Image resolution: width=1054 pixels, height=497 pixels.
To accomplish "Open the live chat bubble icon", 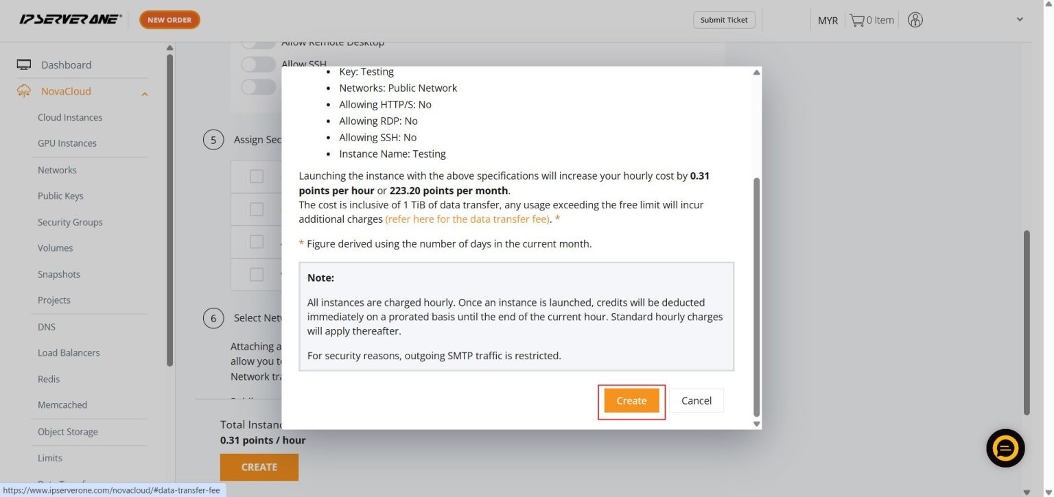I will coord(1005,448).
